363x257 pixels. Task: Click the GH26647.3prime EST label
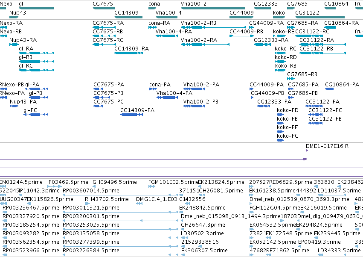203,225
